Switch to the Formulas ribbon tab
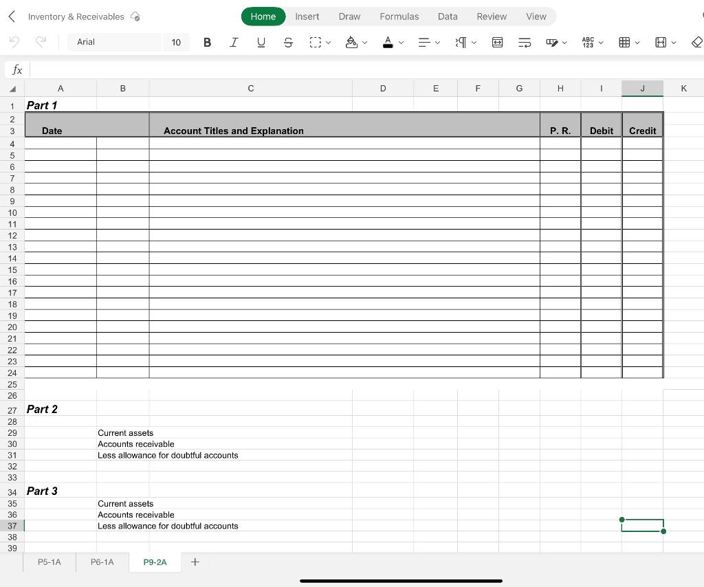The width and height of the screenshot is (704, 587). point(399,16)
